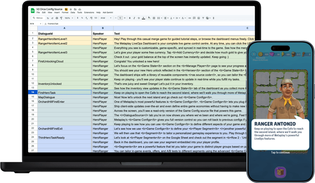This screenshot has height=183, width=315.
Task: Click the Menus search field
Action: 39,18
